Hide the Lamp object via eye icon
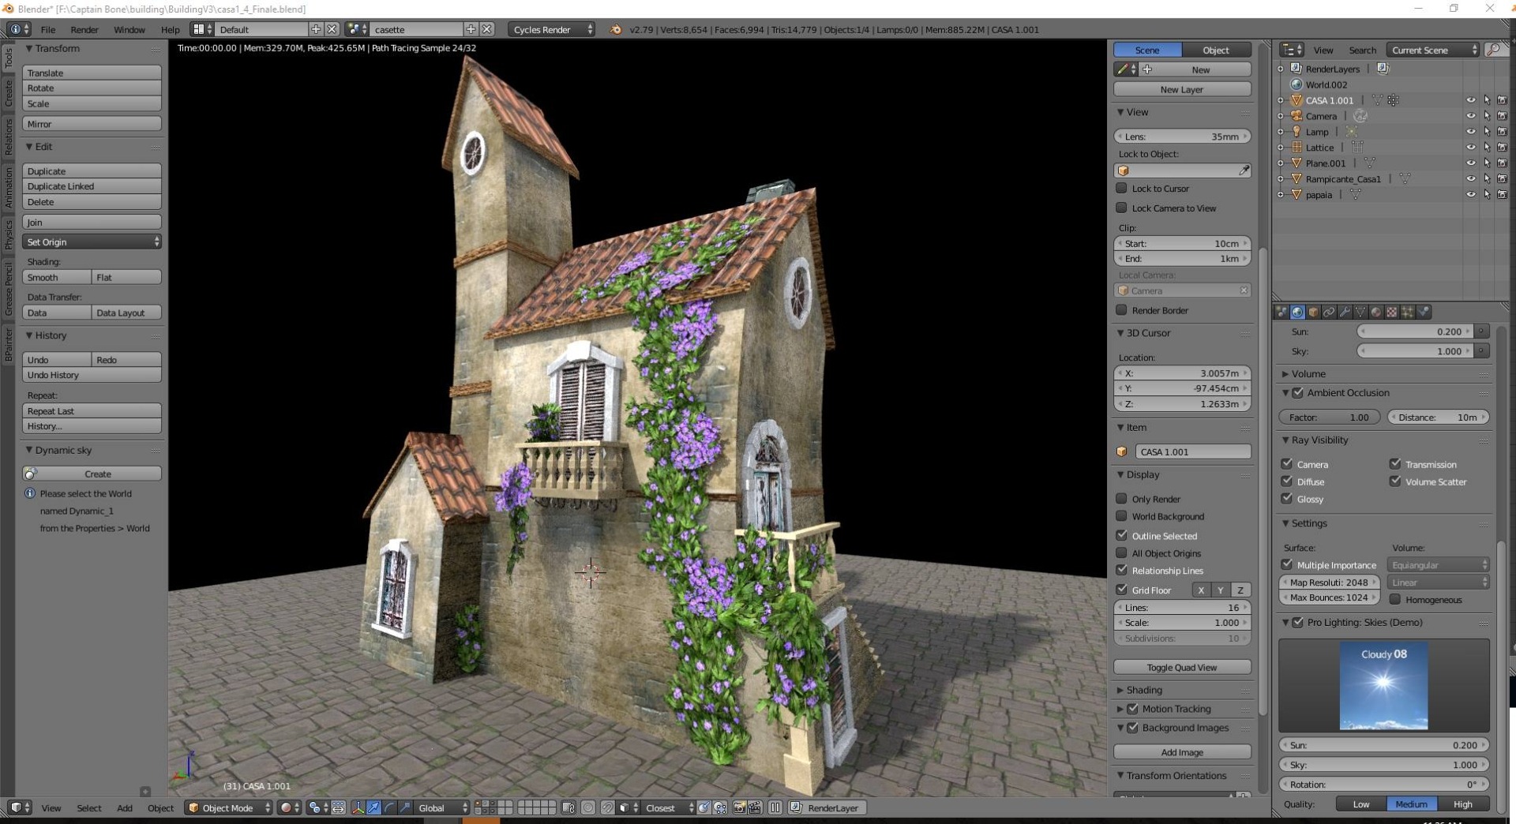 point(1471,132)
